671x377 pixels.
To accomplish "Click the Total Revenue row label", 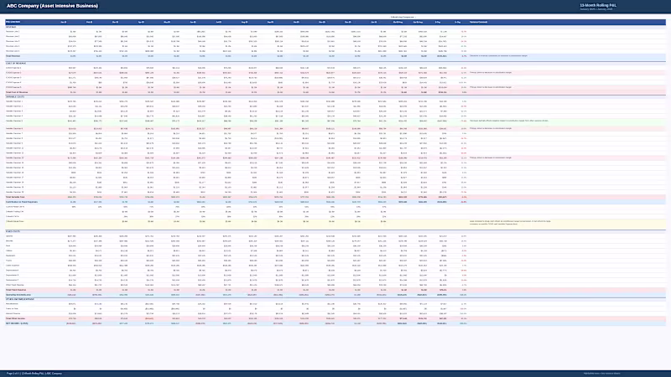I will 13,56.
